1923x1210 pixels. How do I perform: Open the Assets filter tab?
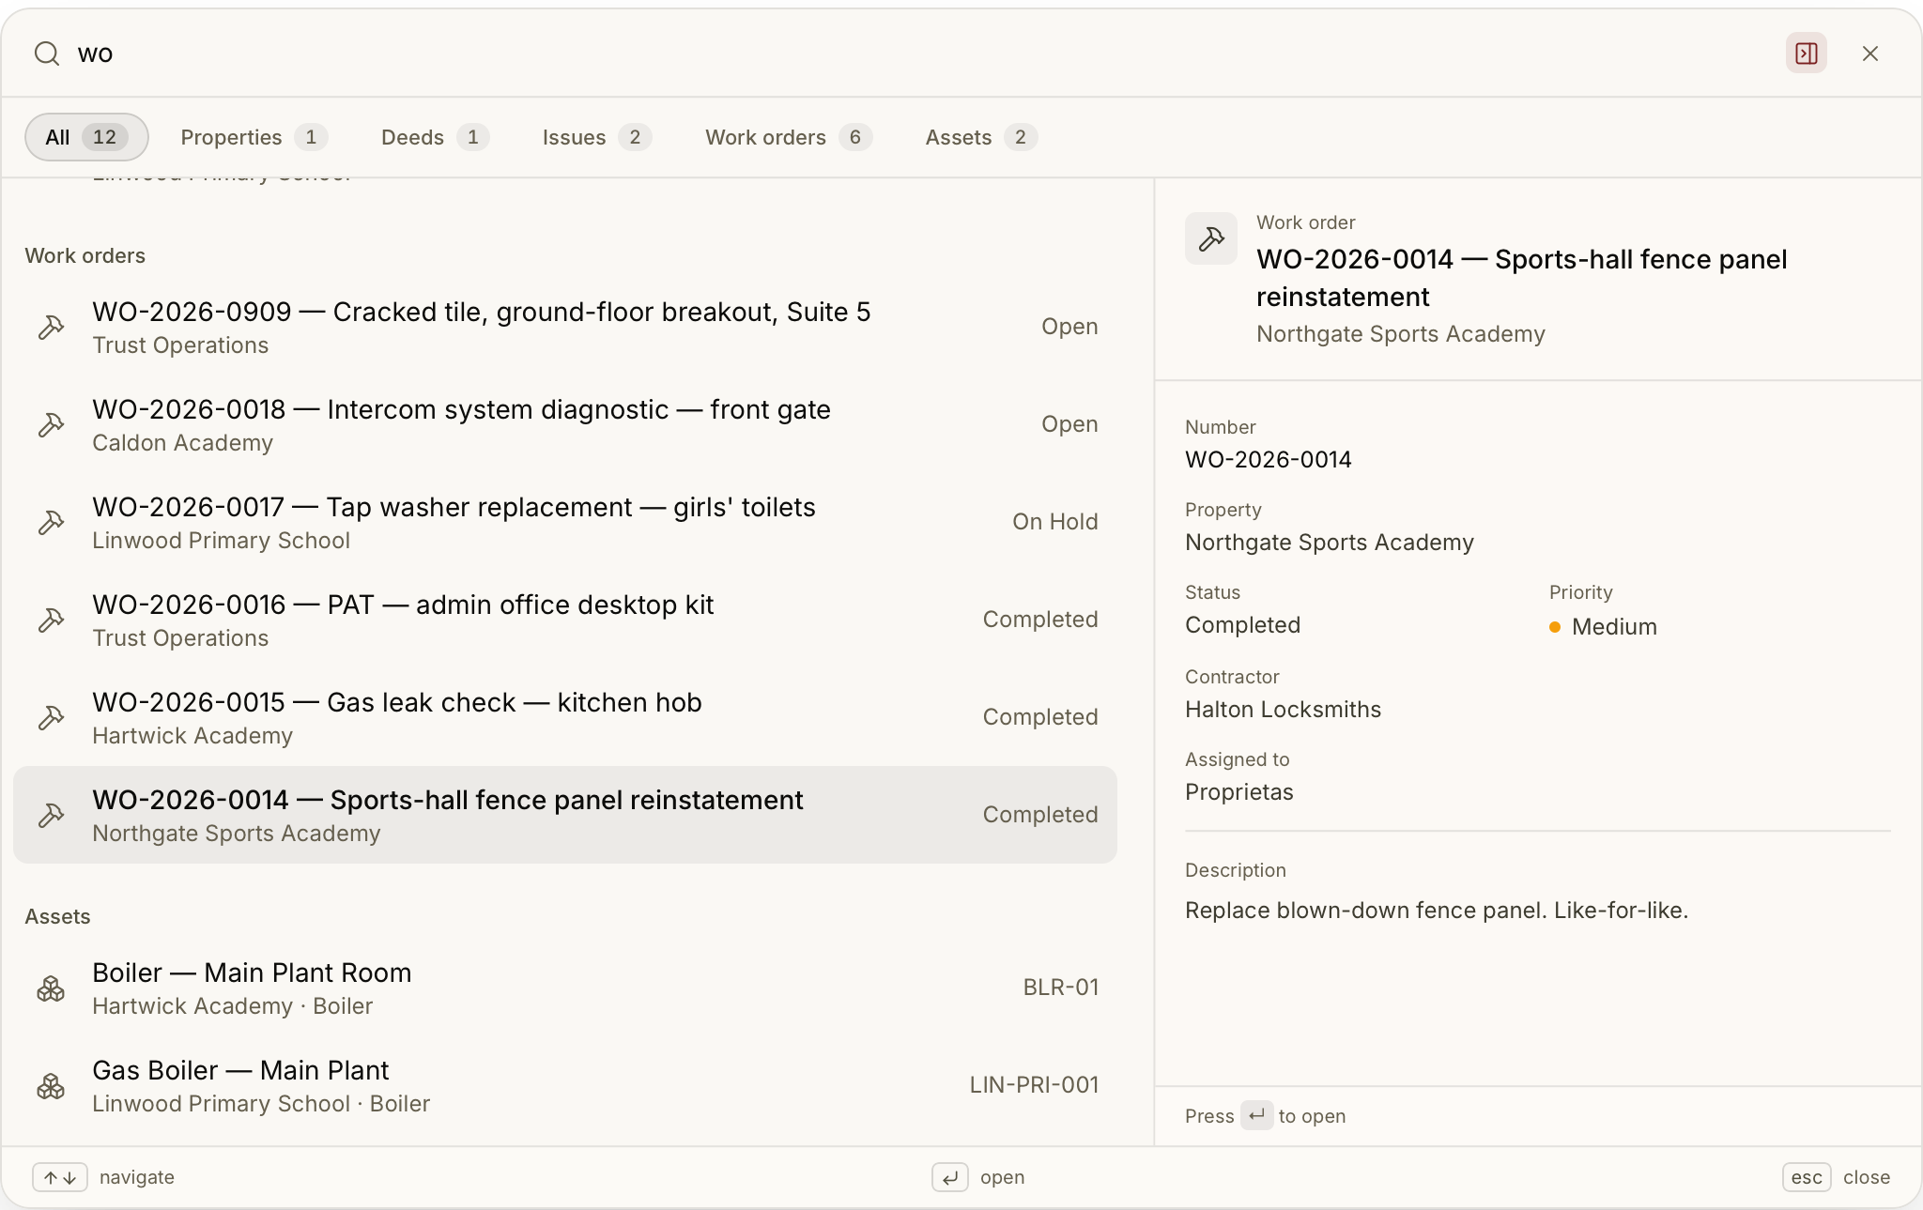(981, 137)
